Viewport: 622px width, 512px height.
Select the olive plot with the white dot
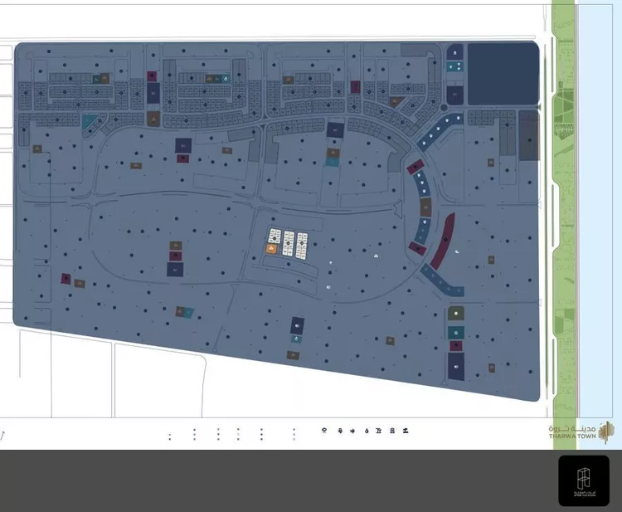click(x=456, y=313)
